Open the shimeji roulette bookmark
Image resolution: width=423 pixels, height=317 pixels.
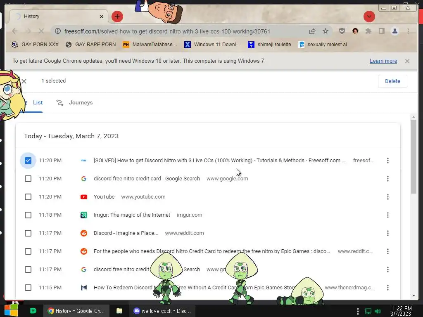pyautogui.click(x=269, y=45)
